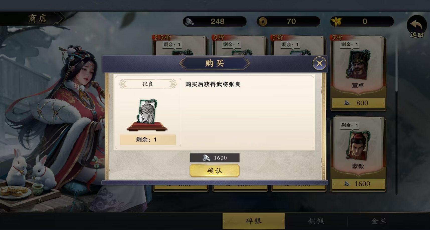The image size is (430, 230).
Task: Switch to the 碎银 tab
Action: click(x=253, y=221)
